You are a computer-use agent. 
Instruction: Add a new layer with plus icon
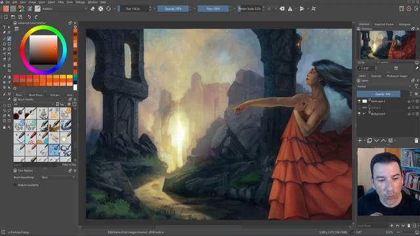click(x=360, y=140)
